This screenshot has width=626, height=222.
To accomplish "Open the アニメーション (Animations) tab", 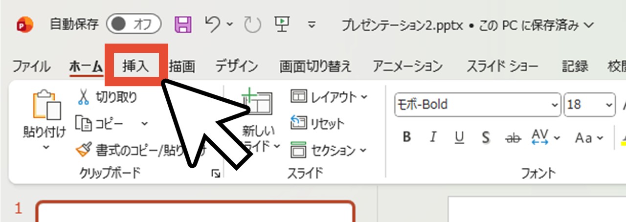I will point(407,66).
